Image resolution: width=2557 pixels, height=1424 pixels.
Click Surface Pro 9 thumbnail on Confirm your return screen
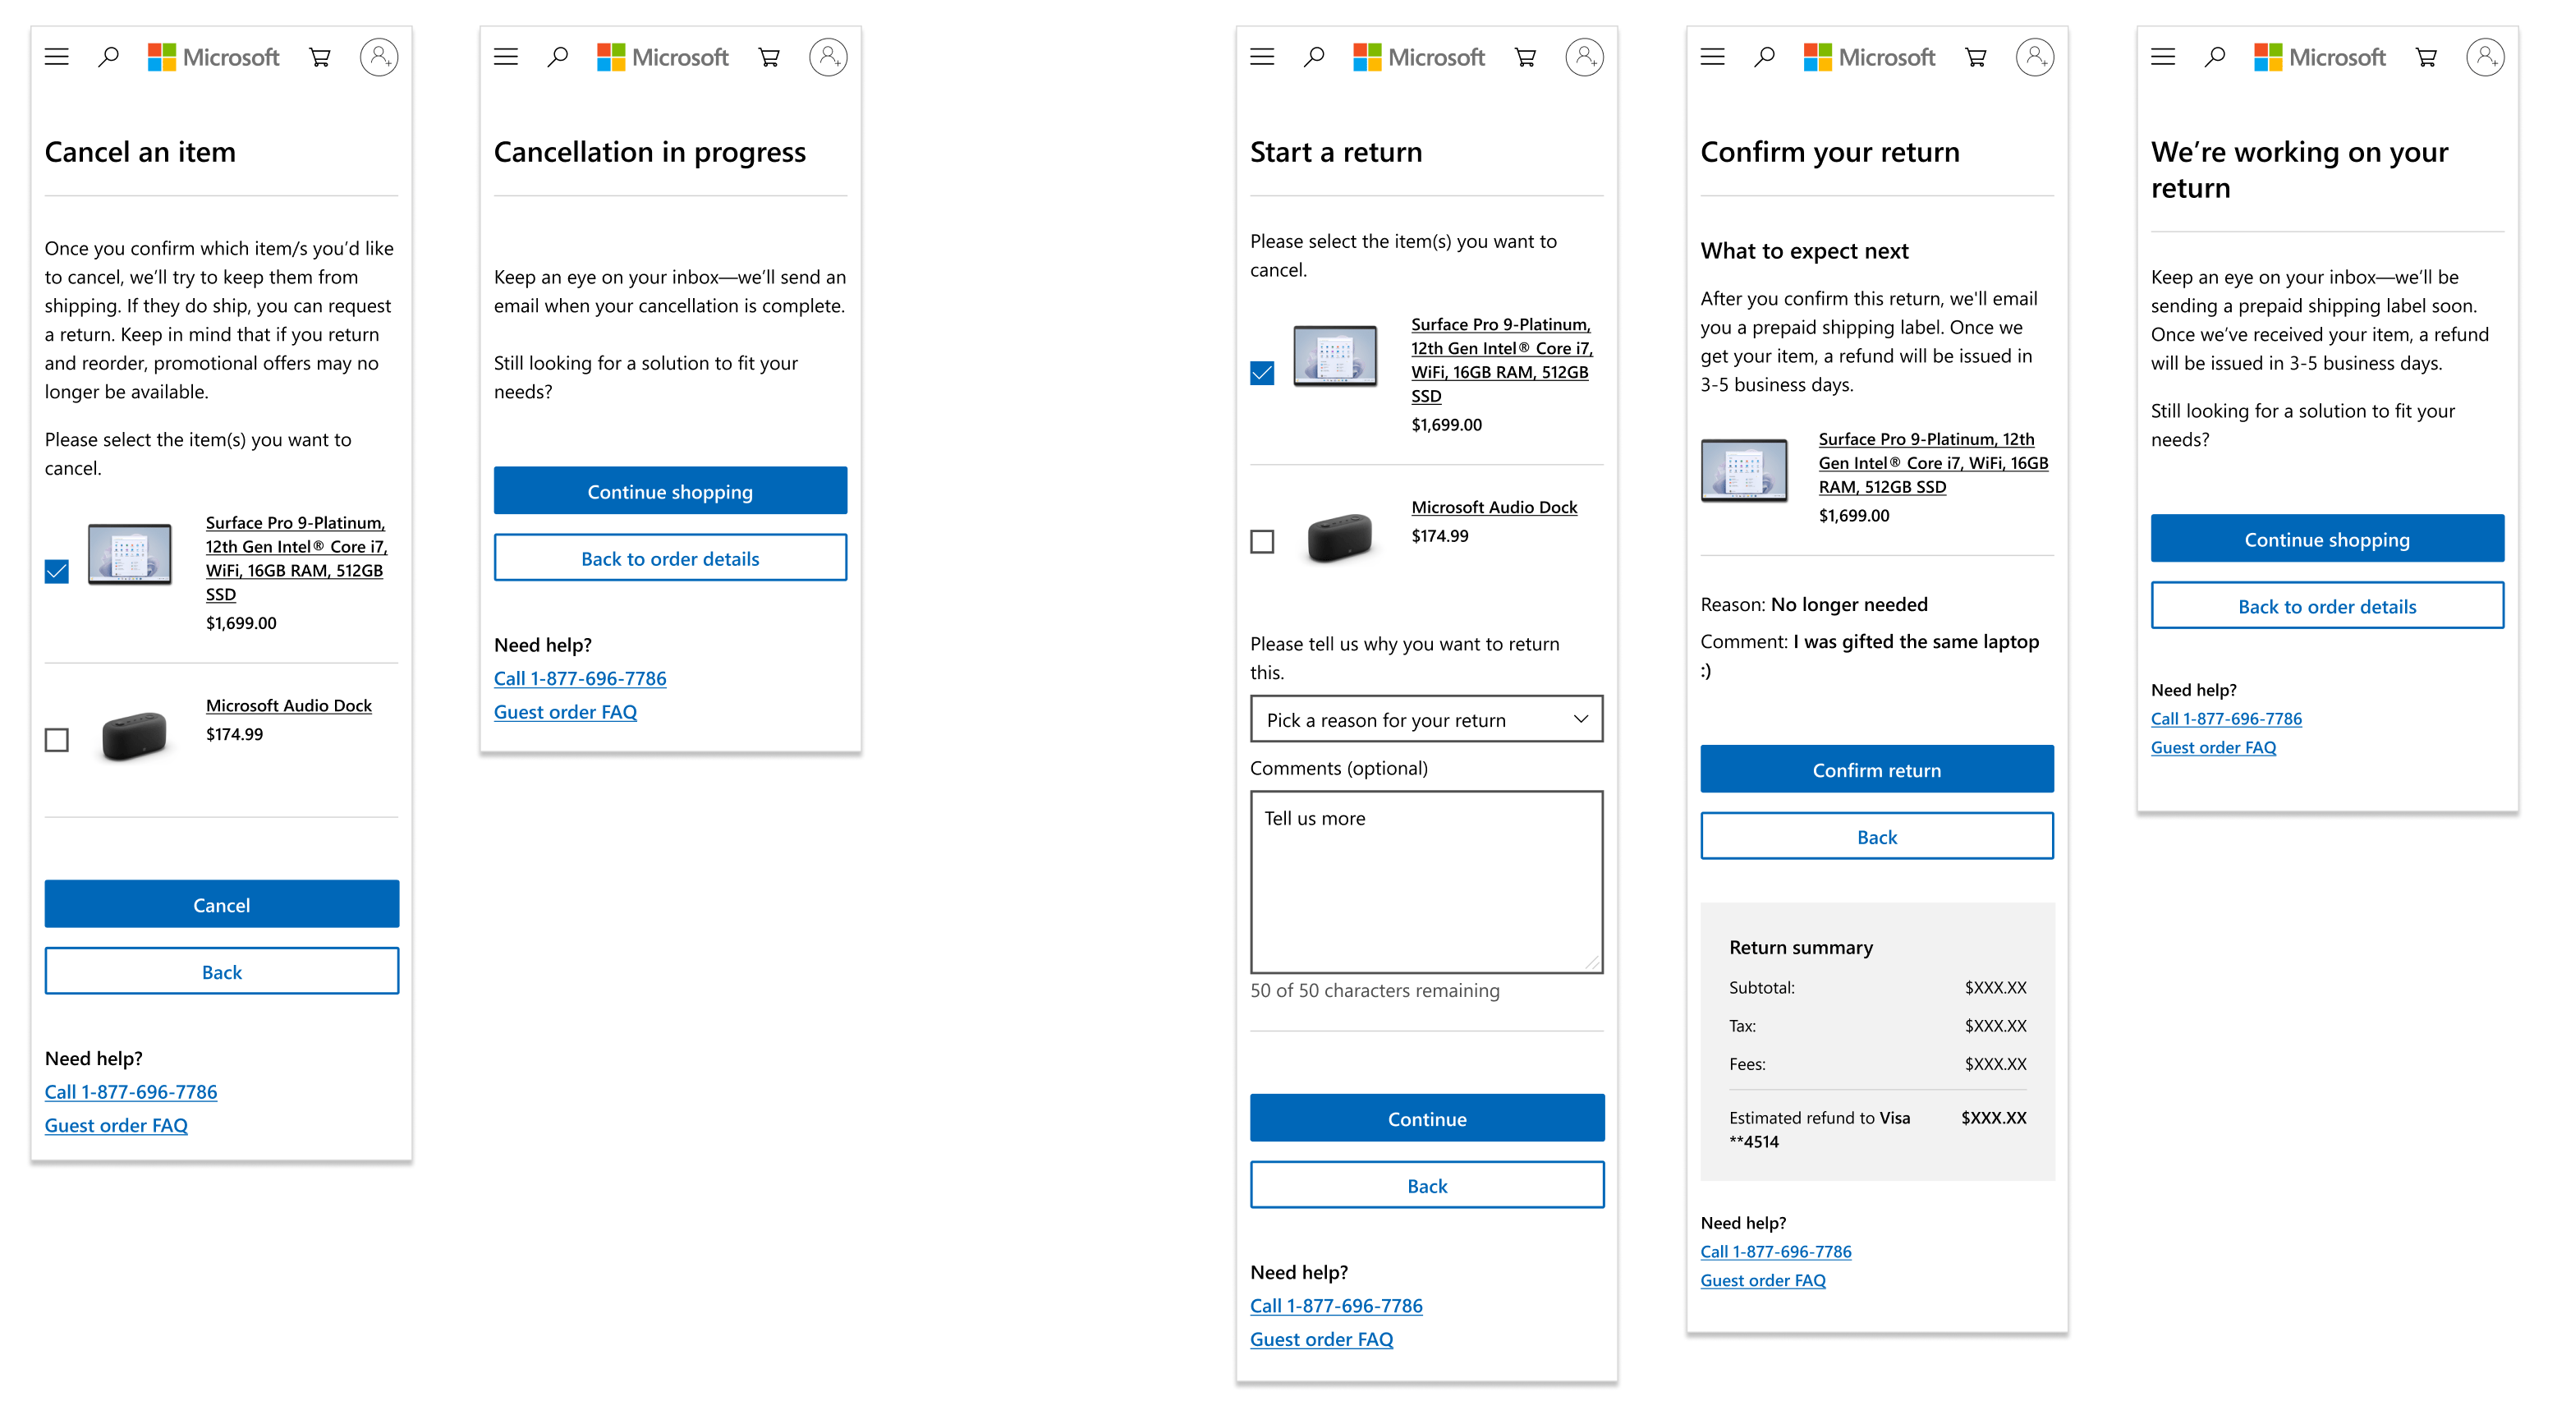[1744, 470]
